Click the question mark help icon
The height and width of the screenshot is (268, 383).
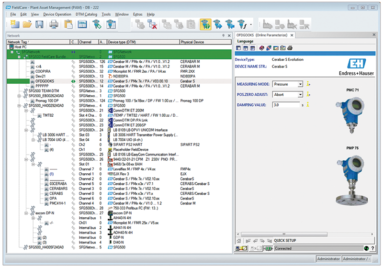372,248
